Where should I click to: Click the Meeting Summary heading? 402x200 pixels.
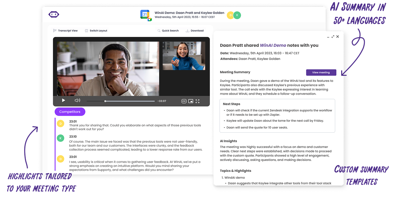(x=235, y=72)
